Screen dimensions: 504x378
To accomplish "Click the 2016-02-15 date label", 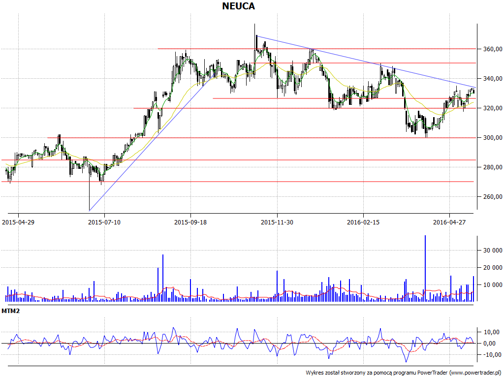I will click(363, 222).
